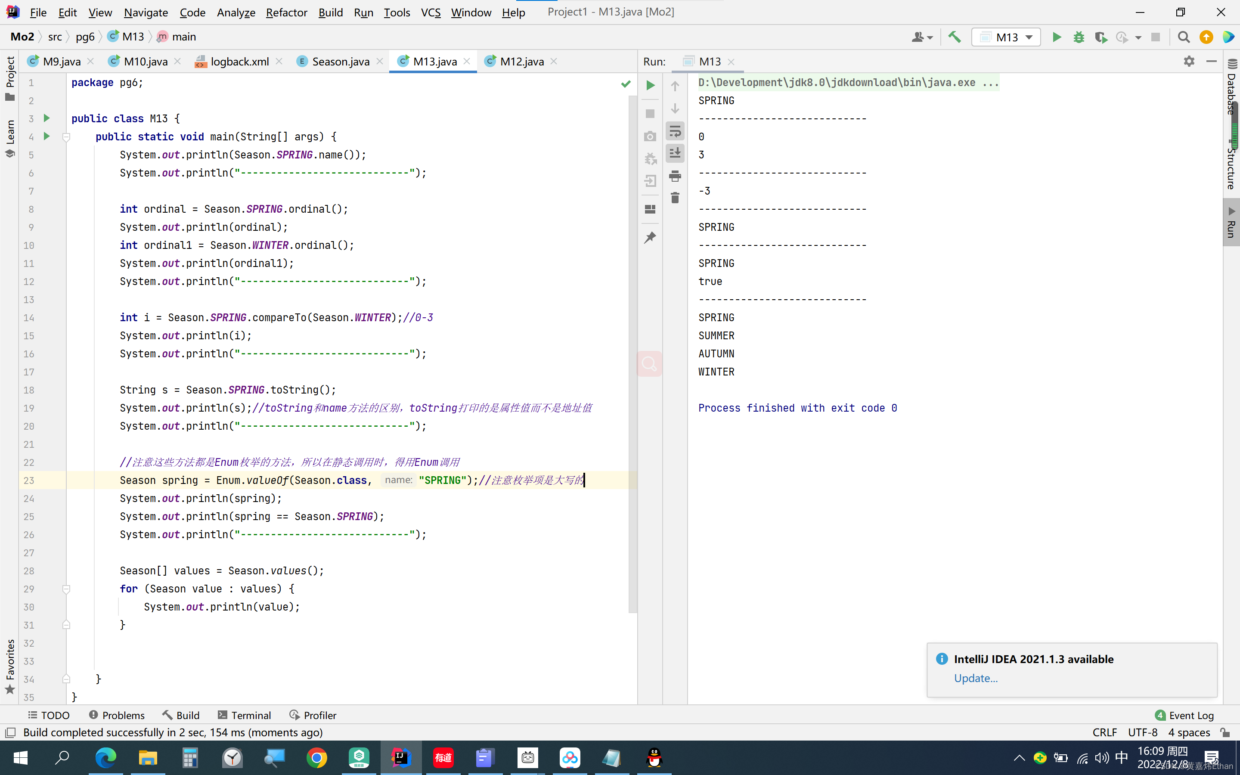
Task: Click the TODO tab in bottom toolbar
Action: (49, 715)
